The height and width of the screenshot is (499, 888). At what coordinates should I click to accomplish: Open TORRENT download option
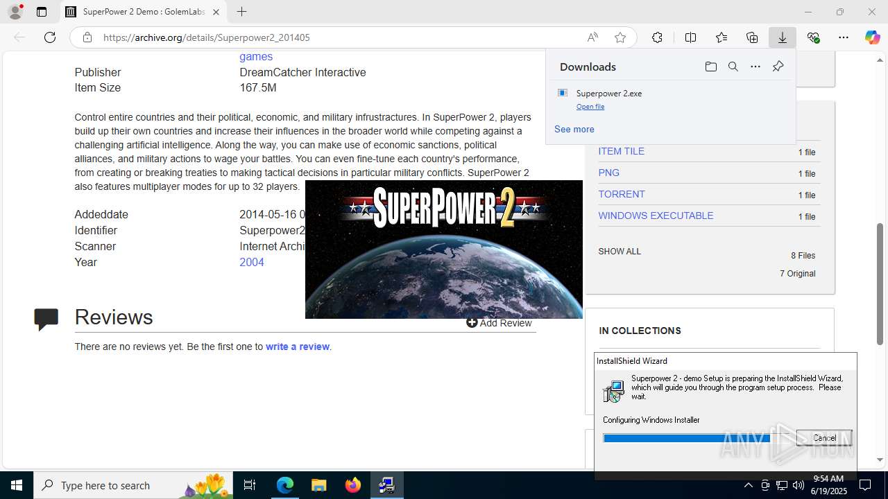622,194
